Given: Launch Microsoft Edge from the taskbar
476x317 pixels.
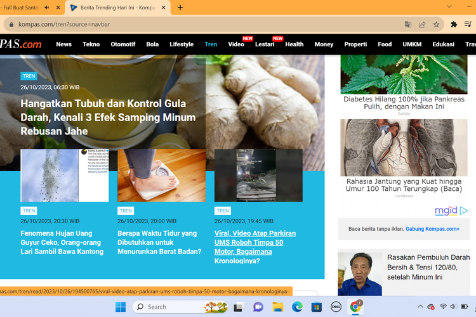Looking at the screenshot, I should coord(297,307).
